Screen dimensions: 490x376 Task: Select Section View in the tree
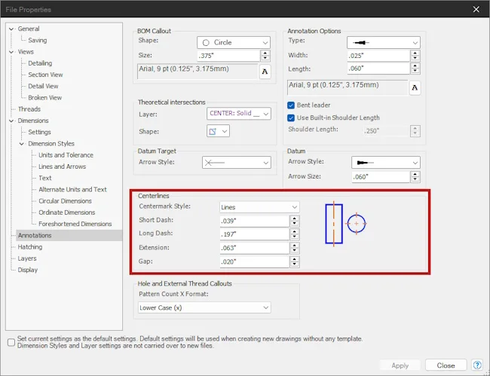(45, 75)
